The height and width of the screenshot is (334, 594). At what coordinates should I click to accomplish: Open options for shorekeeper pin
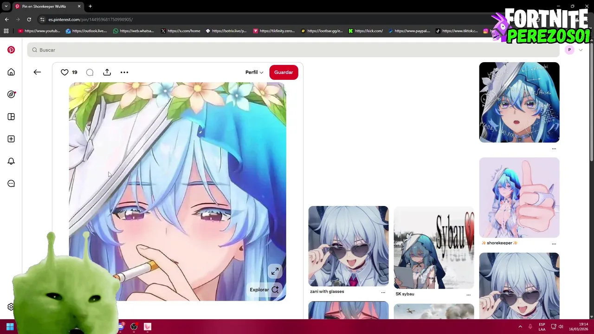pyautogui.click(x=554, y=244)
